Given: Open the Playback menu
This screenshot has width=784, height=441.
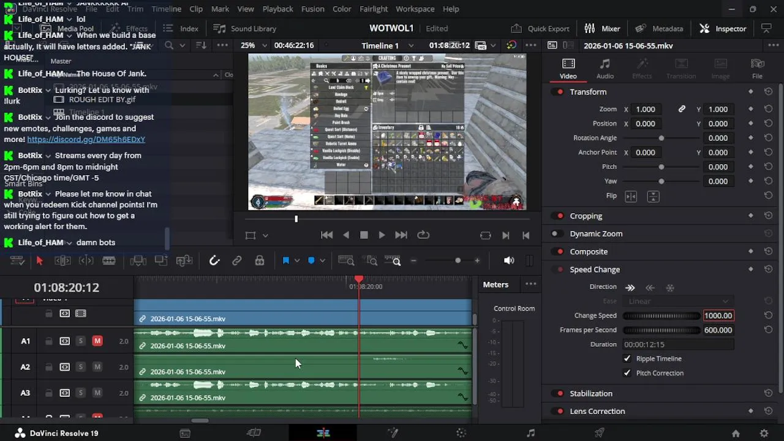Looking at the screenshot, I should point(277,9).
